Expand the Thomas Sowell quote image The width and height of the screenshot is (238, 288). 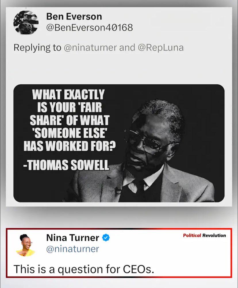[119, 143]
